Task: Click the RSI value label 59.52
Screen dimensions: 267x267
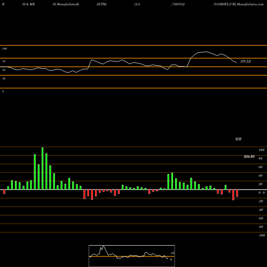Action: 246,61
